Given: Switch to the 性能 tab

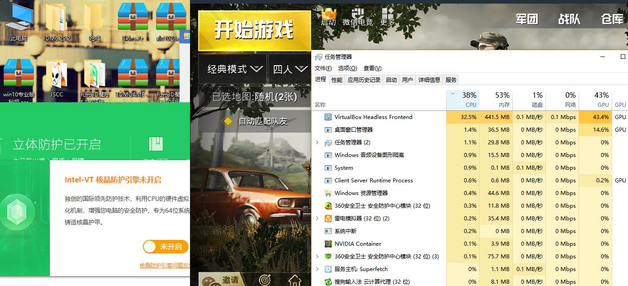Looking at the screenshot, I should tap(336, 80).
